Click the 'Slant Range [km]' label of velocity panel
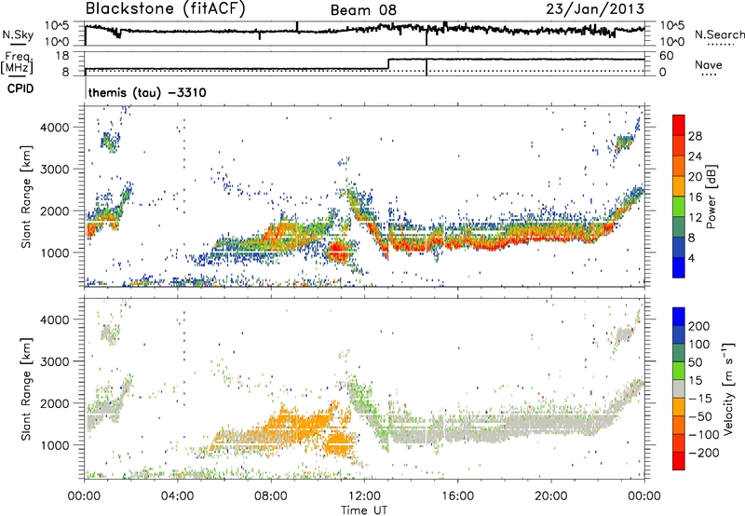Image resolution: width=745 pixels, height=516 pixels. point(26,389)
